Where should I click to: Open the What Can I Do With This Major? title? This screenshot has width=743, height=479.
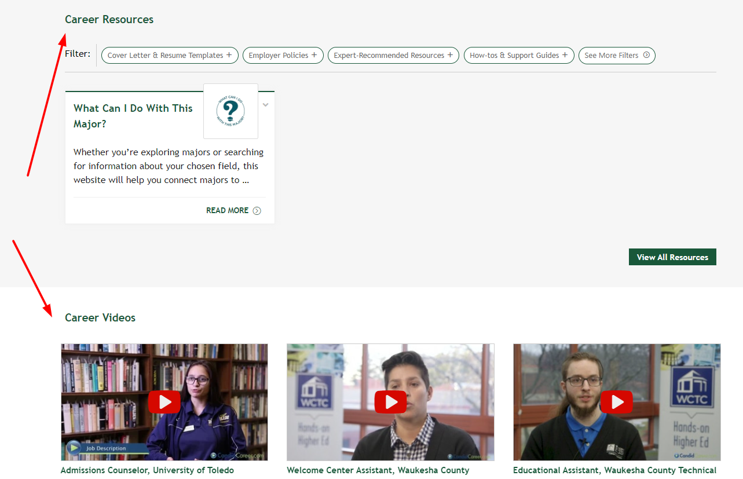[133, 116]
